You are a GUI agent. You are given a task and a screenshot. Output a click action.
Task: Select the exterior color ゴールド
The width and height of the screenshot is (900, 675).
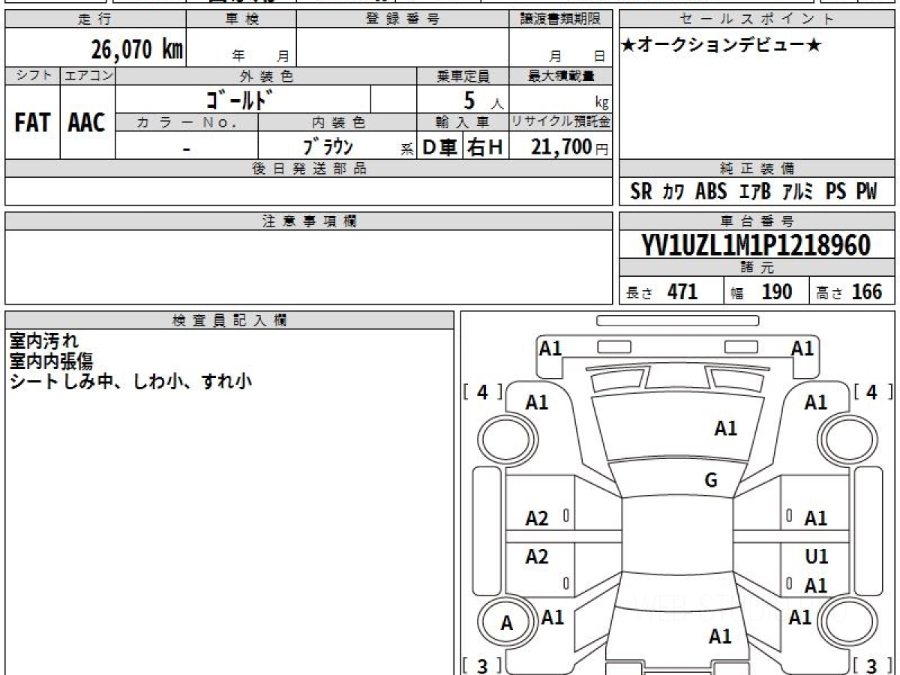tap(238, 99)
